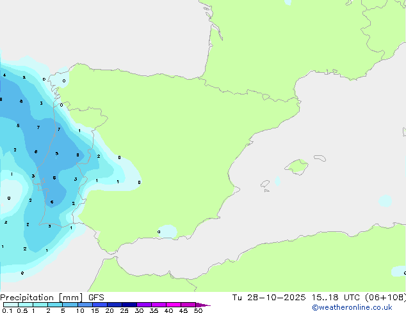Click the Mallorca island on the map
The height and width of the screenshot is (313, 406).
click(296, 167)
